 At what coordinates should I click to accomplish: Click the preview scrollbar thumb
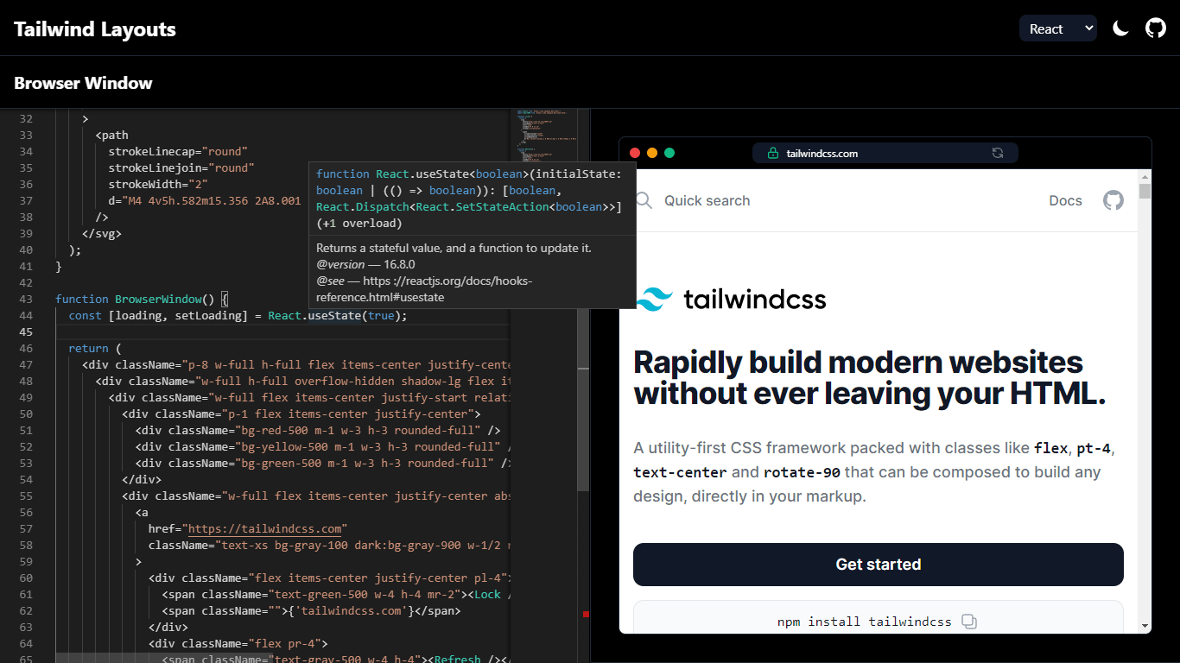click(1145, 191)
